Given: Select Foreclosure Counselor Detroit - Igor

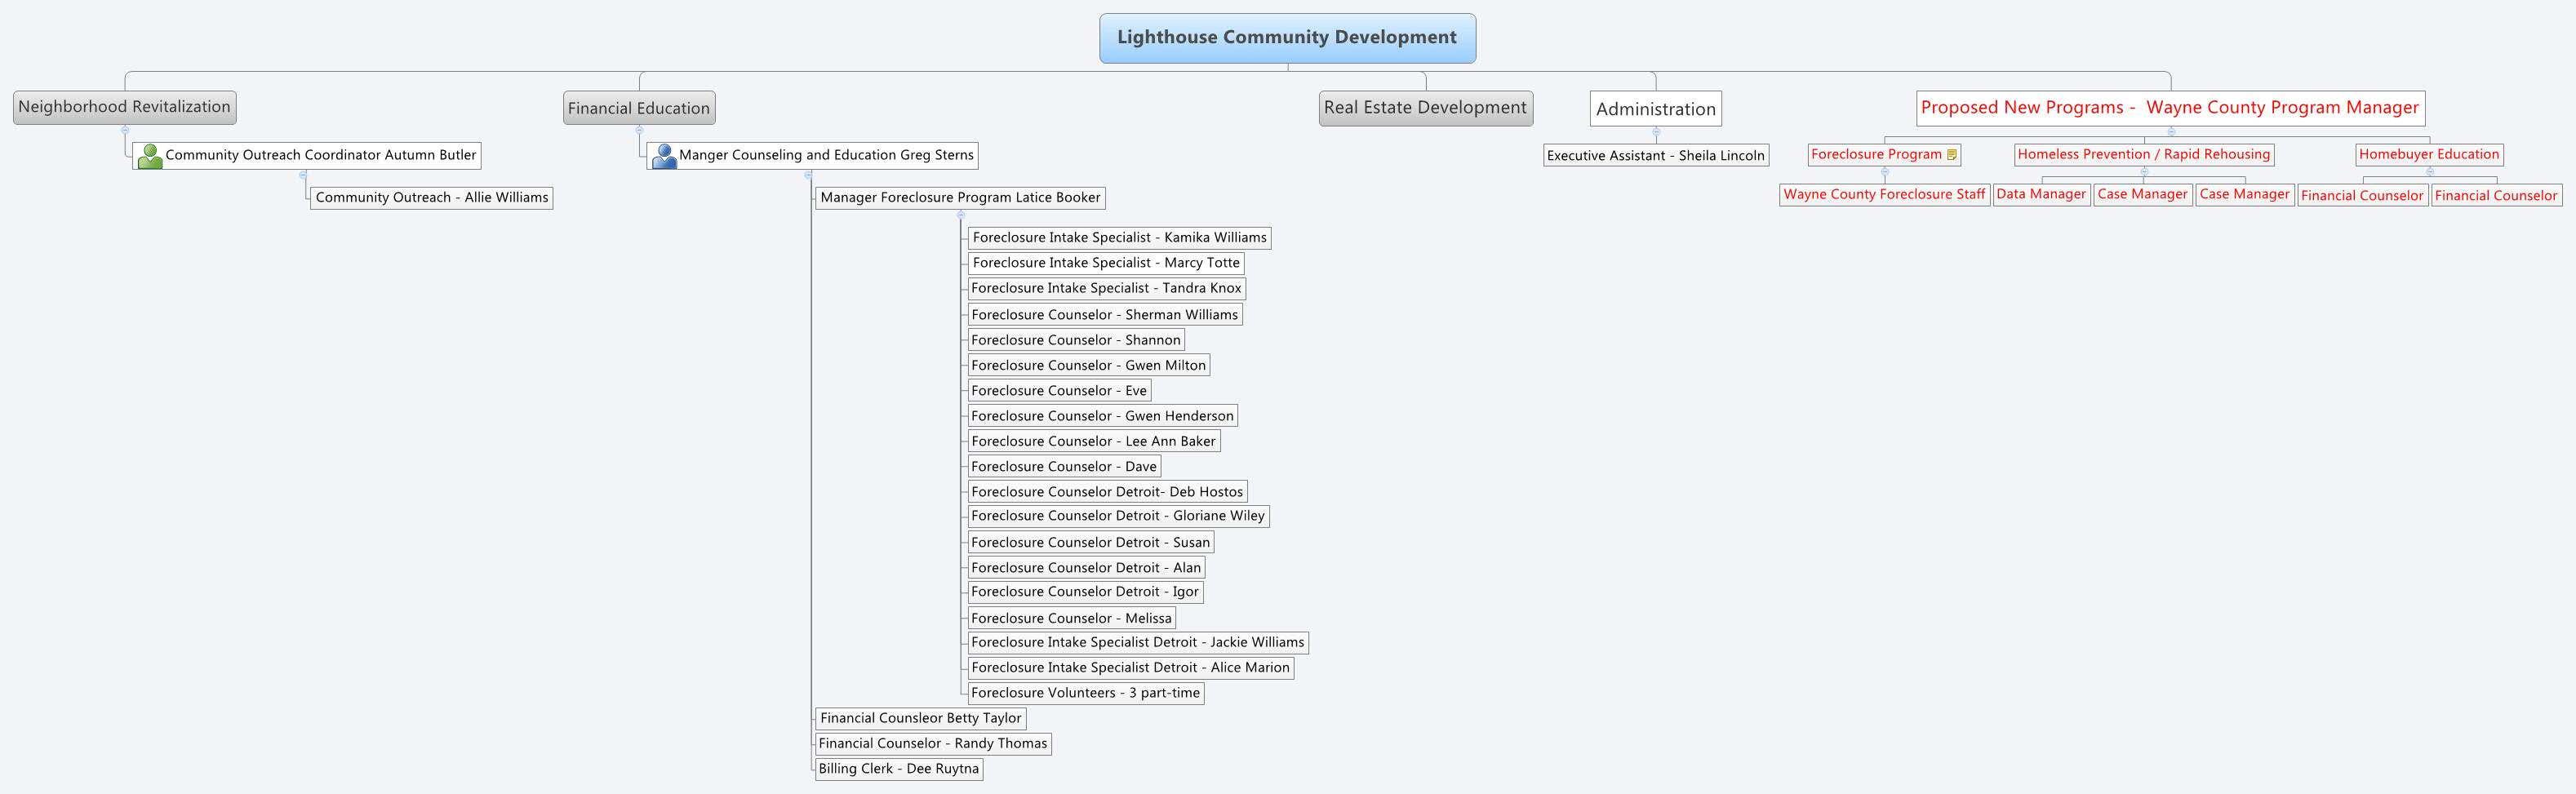Looking at the screenshot, I should pos(1085,592).
